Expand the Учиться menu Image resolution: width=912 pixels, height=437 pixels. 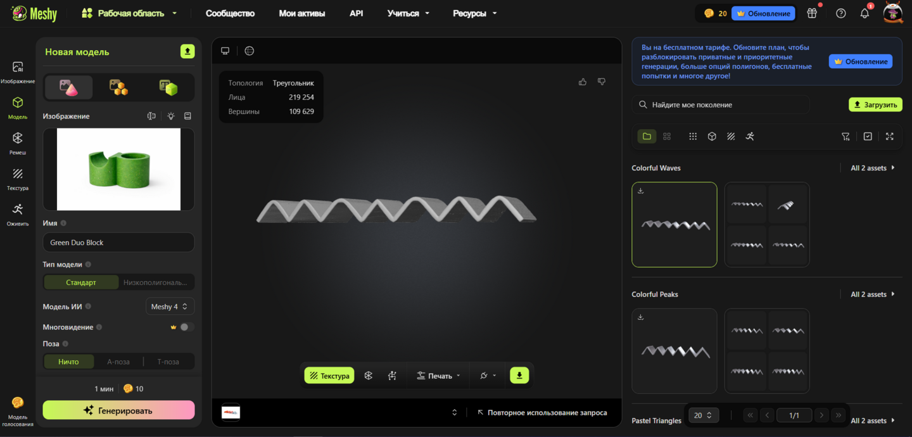click(408, 13)
